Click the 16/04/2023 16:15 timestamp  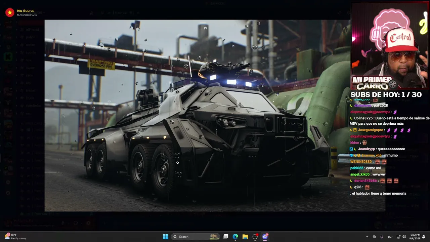[x=27, y=15]
